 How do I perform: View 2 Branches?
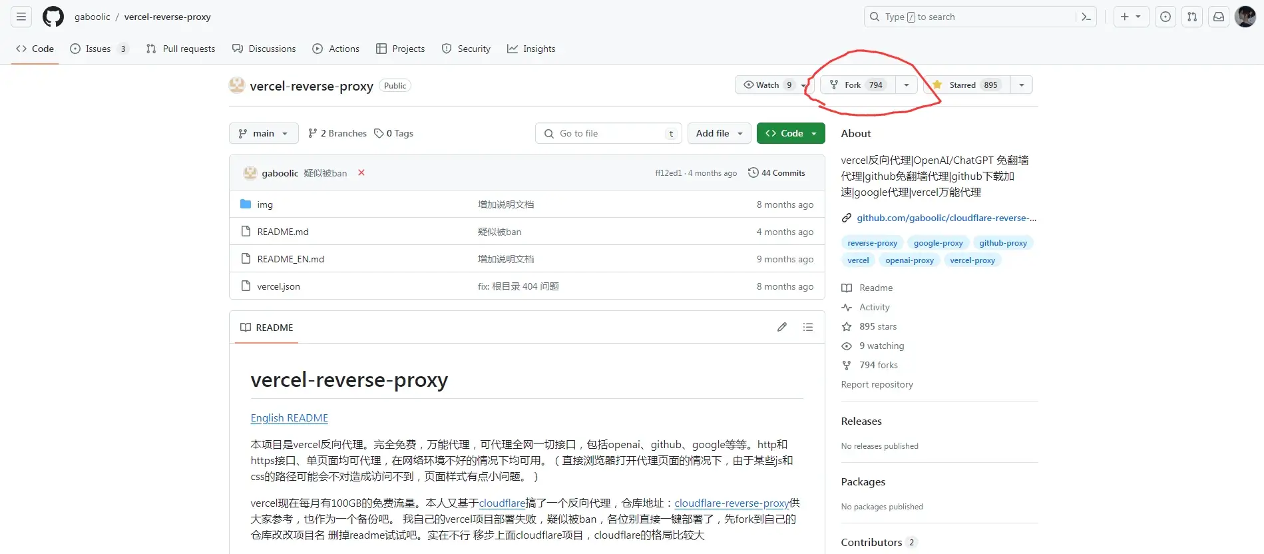tap(337, 133)
